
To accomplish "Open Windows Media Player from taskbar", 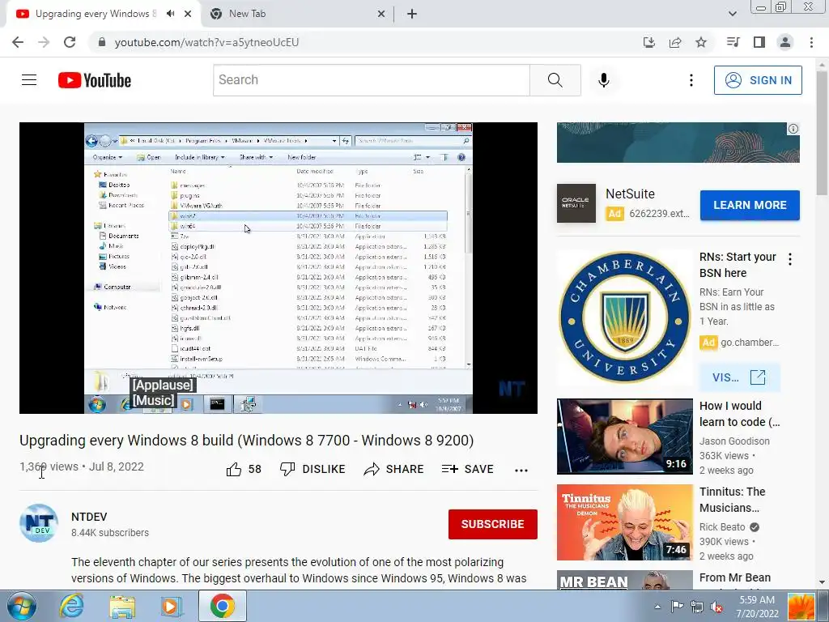I will (172, 606).
